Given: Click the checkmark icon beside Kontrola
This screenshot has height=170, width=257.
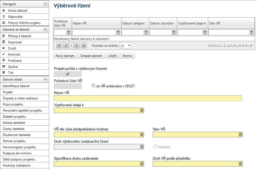Looking at the screenshot, I should [4, 54].
